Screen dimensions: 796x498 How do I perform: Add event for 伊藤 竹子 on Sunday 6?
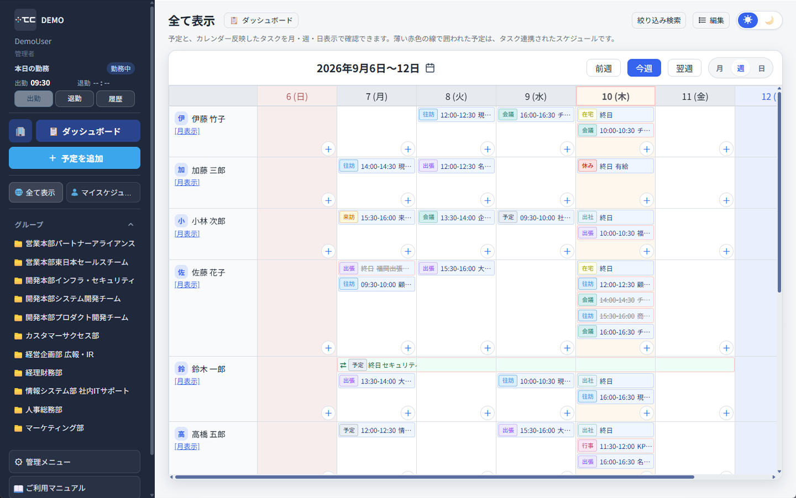(x=328, y=149)
